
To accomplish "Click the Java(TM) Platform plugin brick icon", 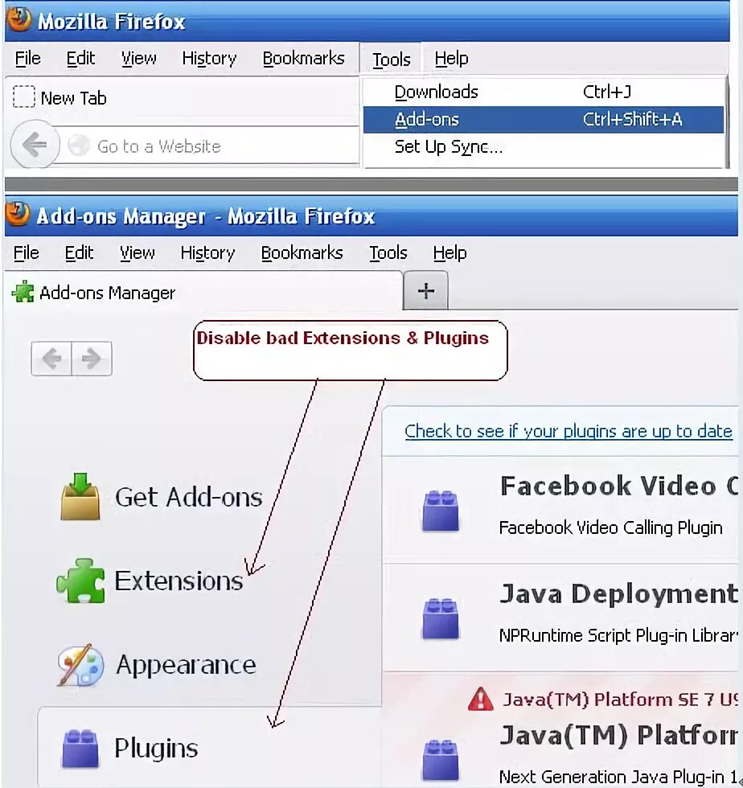I will point(441,760).
